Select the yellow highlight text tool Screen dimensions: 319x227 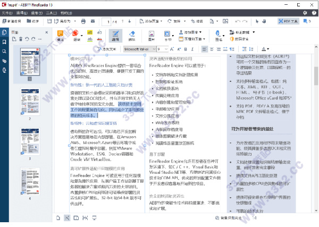tap(90, 32)
